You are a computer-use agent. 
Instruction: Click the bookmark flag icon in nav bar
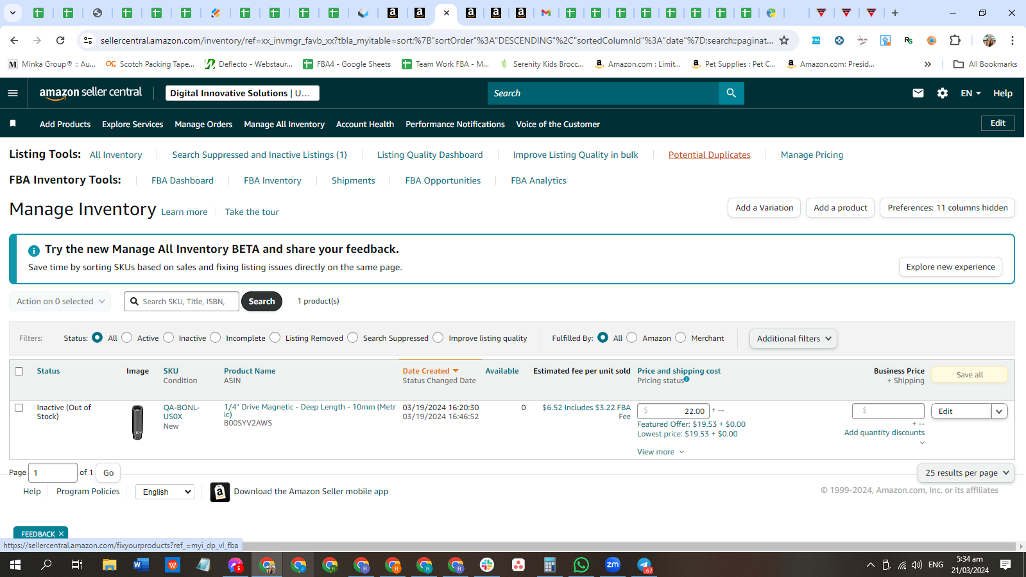tap(13, 123)
